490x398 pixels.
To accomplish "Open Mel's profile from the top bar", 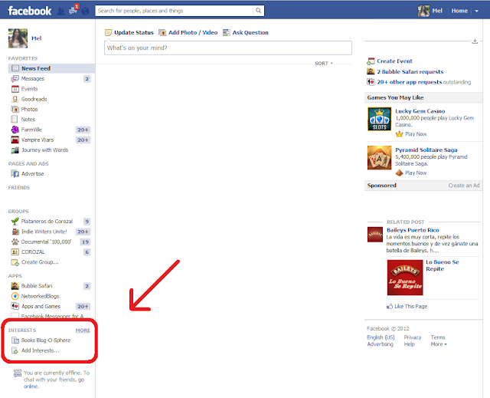I will click(430, 11).
